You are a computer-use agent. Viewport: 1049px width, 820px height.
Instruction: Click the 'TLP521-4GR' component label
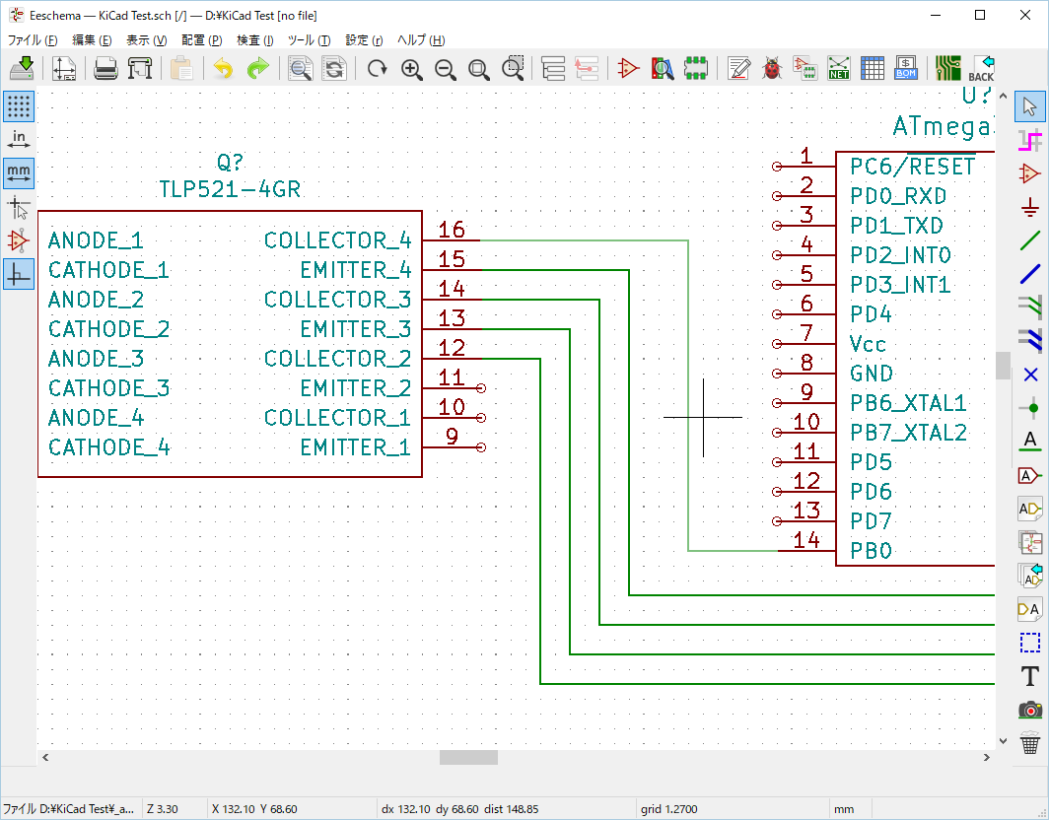point(230,189)
